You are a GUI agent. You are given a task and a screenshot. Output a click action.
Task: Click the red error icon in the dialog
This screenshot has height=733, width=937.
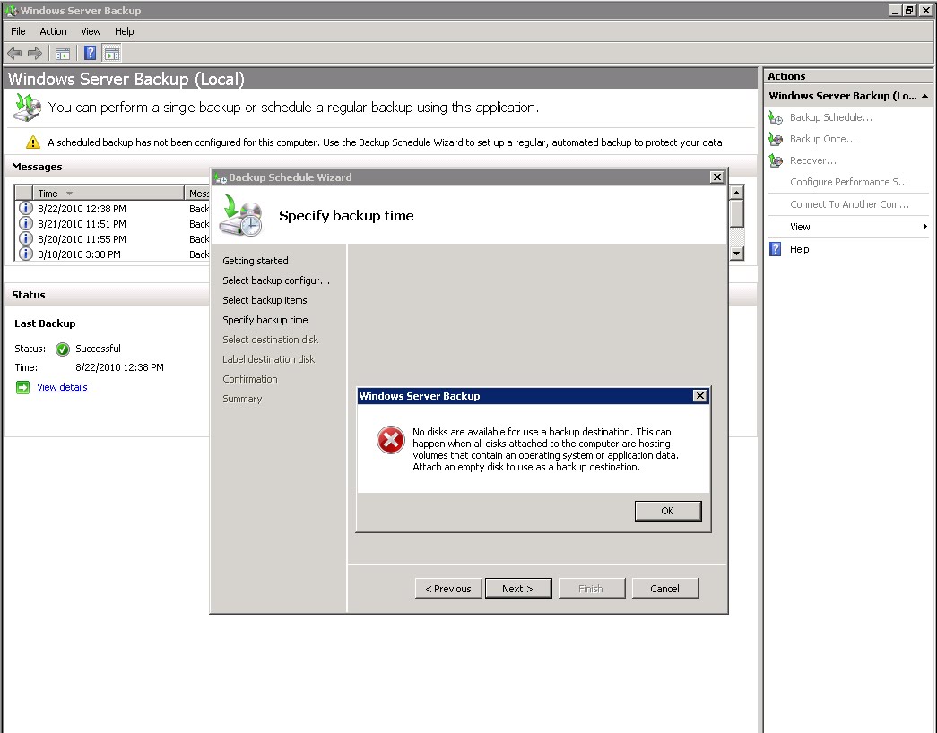coord(390,441)
